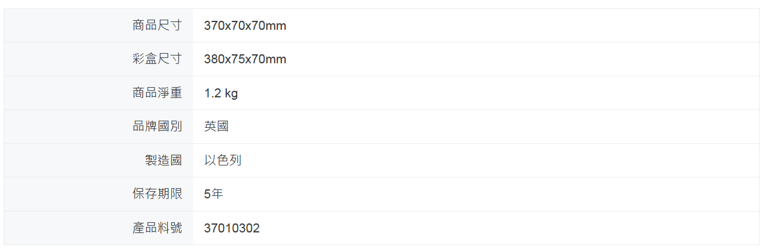Select the 以色列 manufacturing country value

[x=223, y=160]
